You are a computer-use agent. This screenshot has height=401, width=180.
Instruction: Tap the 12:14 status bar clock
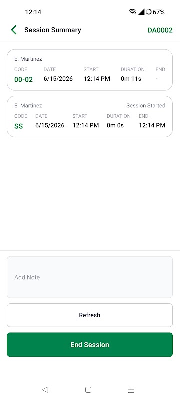click(33, 12)
